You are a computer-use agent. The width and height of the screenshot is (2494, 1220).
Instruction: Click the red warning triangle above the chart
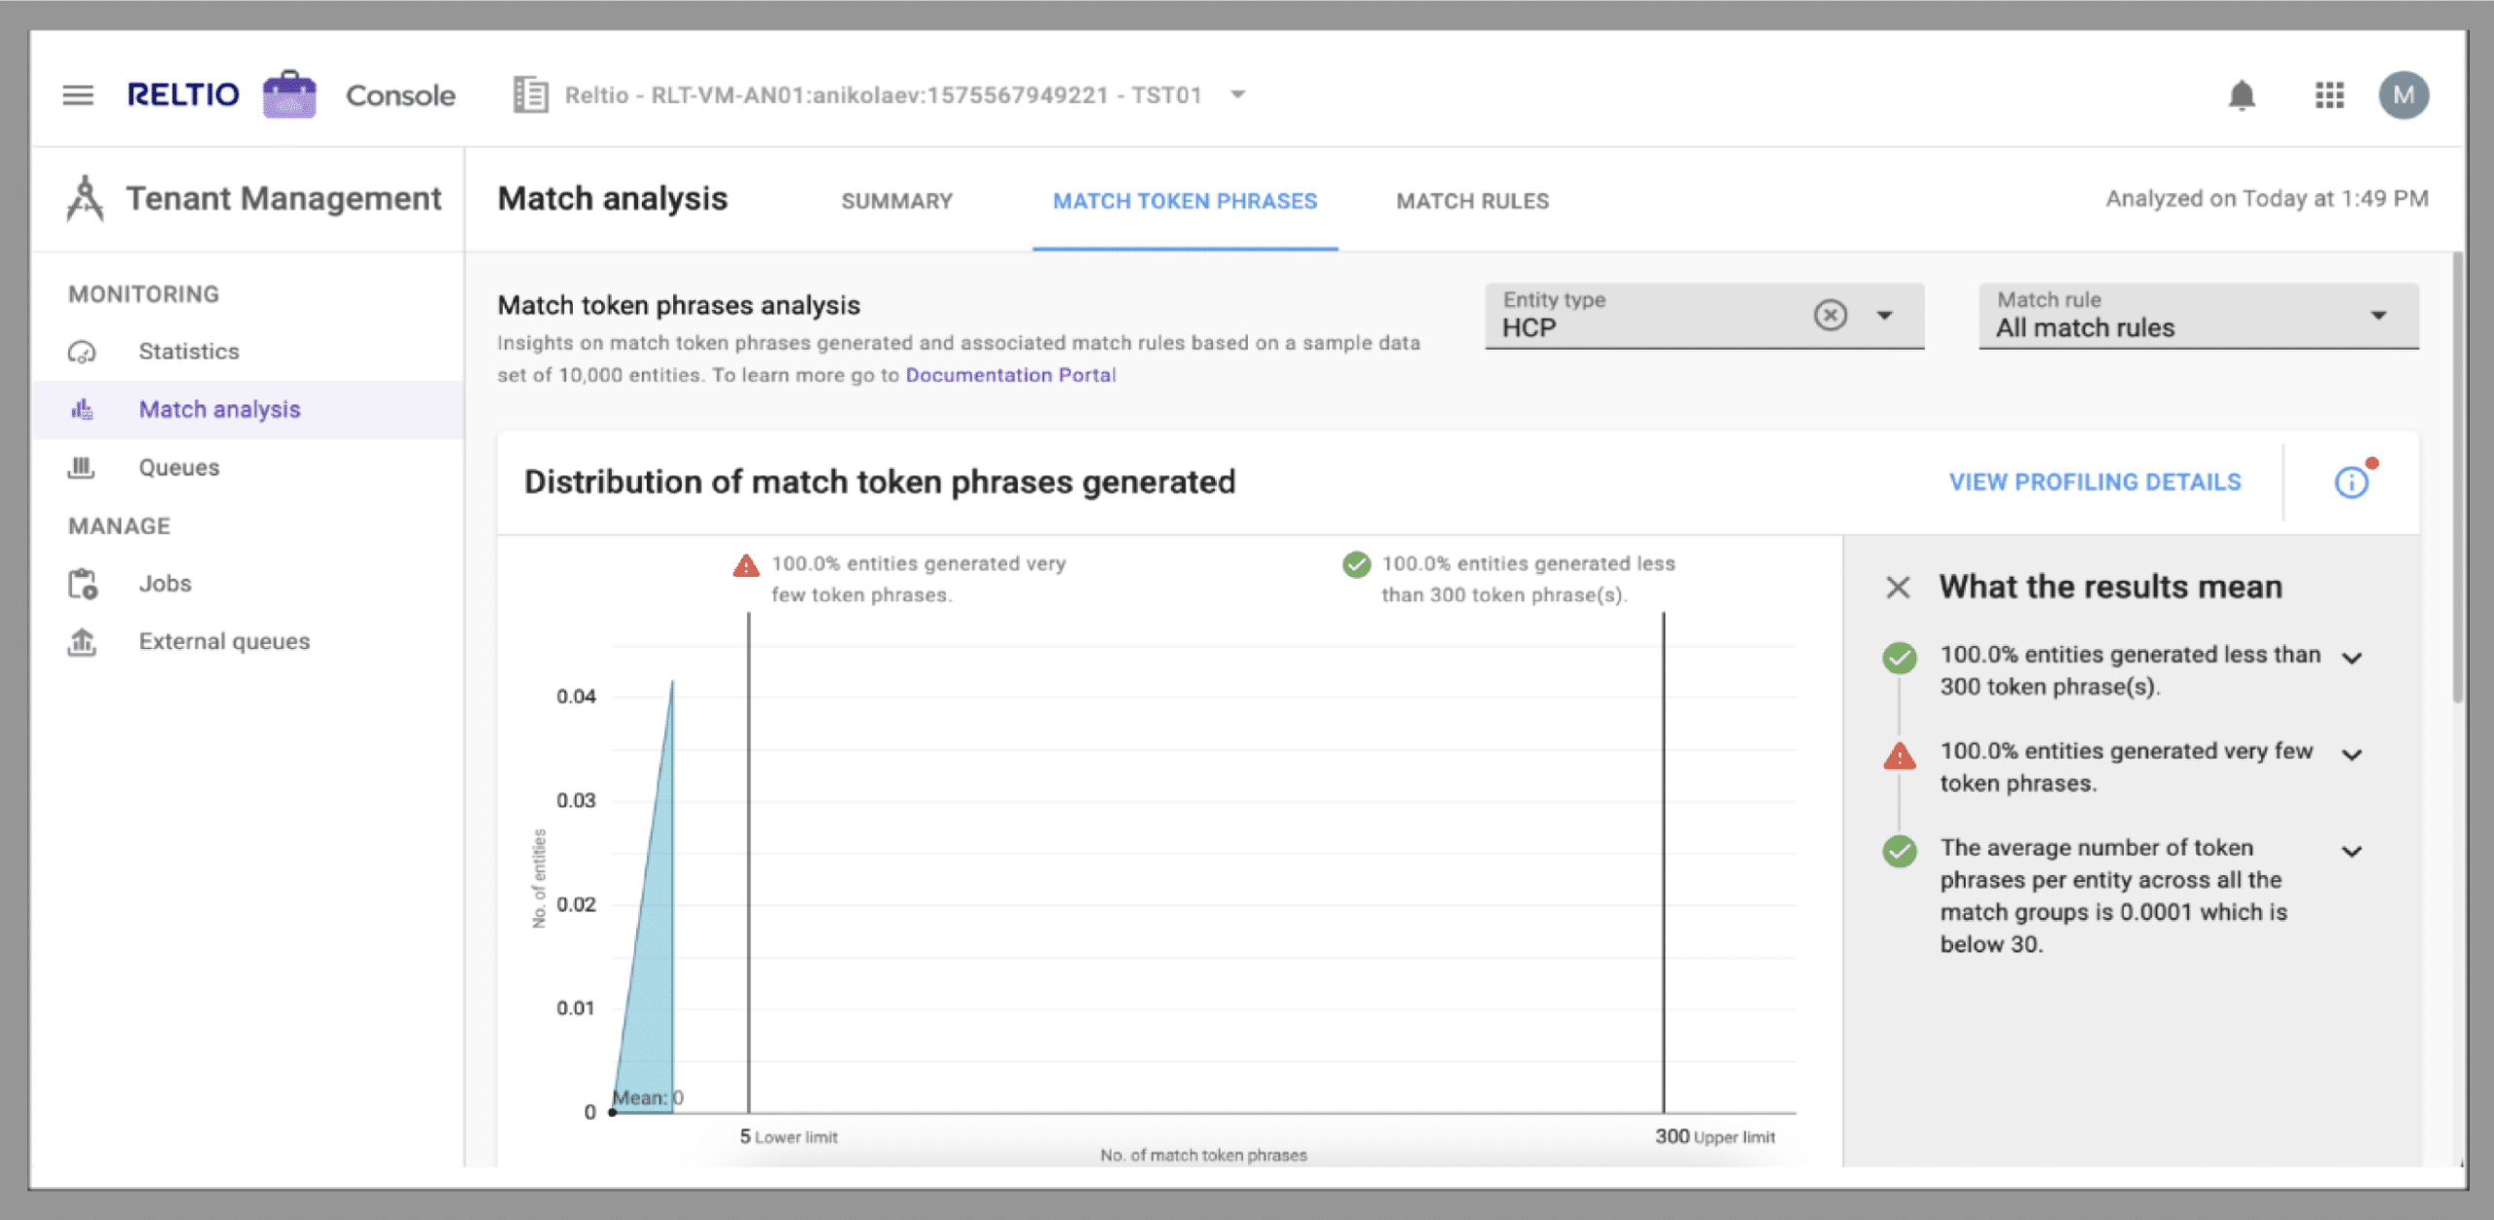(x=746, y=565)
